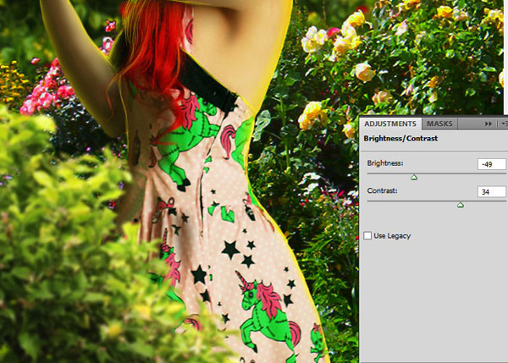Click the Brightness/Contrast heading text
Image resolution: width=508 pixels, height=363 pixels.
tap(400, 138)
